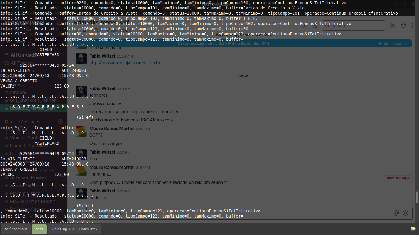Image resolution: width=419 pixels, height=235 pixels.
Task: Dismiss new messages banner with X icon
Action: pos(406,44)
